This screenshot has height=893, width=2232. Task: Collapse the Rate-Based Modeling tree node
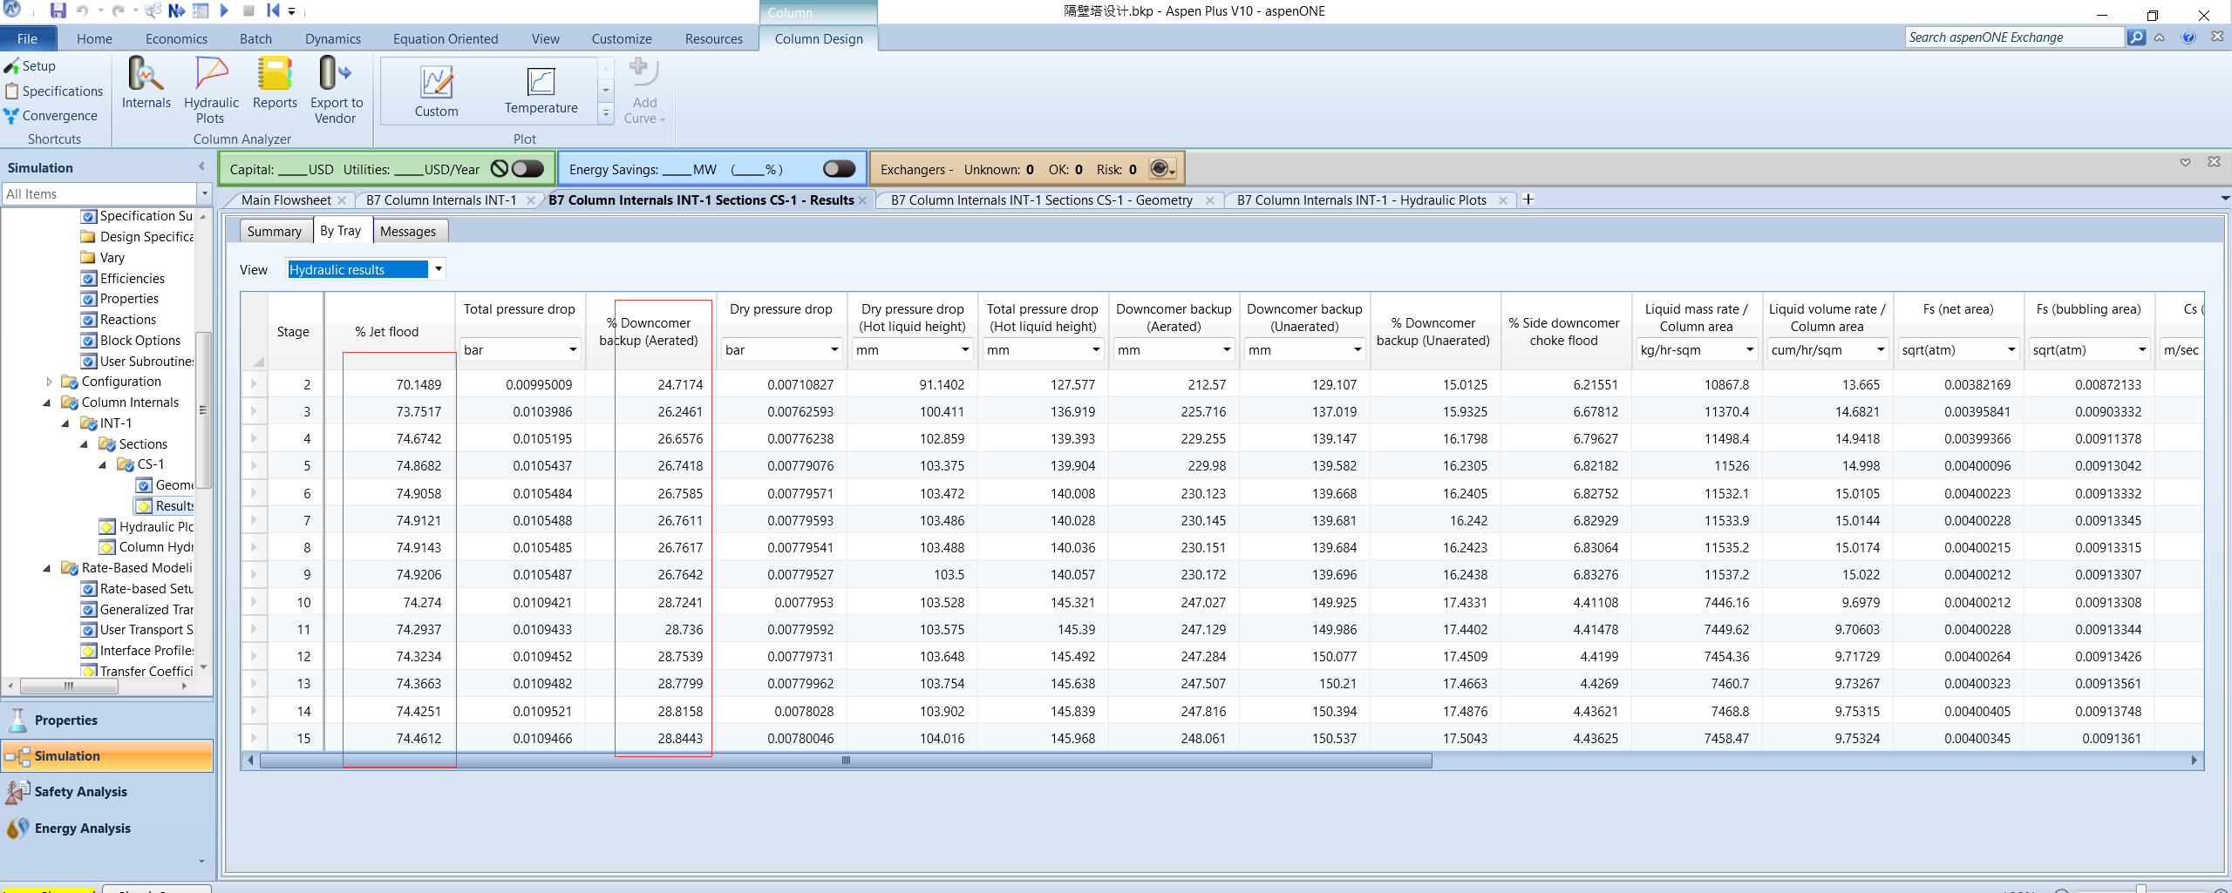click(47, 568)
